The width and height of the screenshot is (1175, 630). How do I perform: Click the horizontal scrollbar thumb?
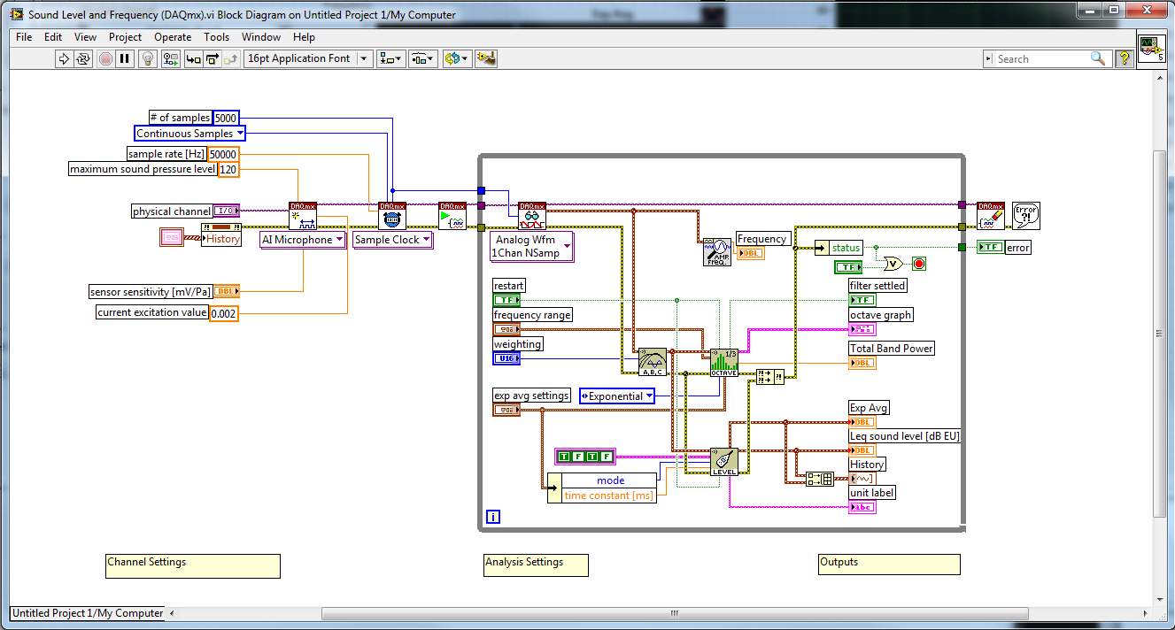coord(673,613)
